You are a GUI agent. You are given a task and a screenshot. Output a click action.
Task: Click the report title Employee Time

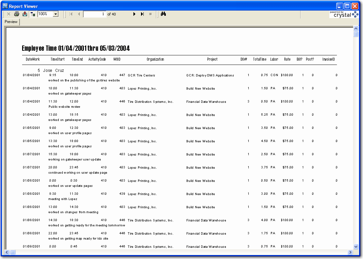[x=76, y=48]
